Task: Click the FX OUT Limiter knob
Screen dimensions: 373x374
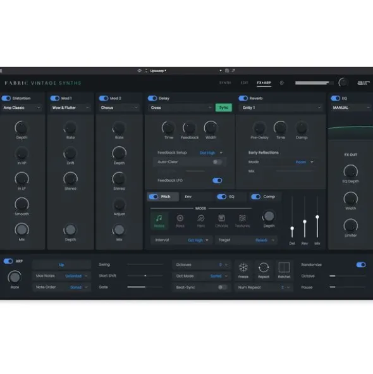Action: click(350, 226)
